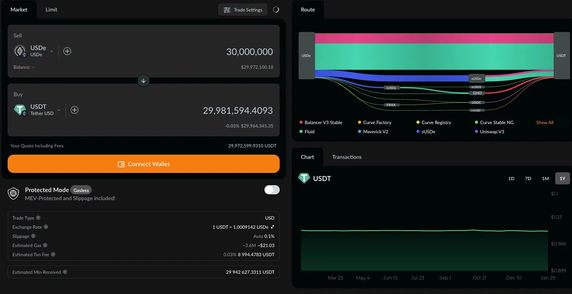Click the Curve Registry legend entry
This screenshot has width=572, height=294.
tap(434, 123)
